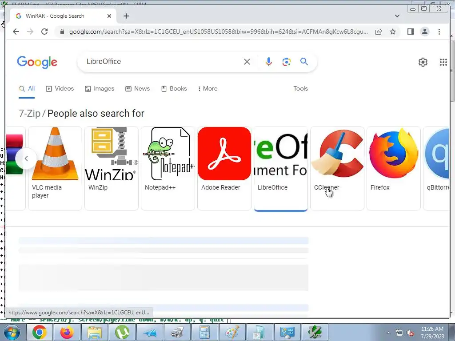Image resolution: width=455 pixels, height=341 pixels.
Task: Open a new browser tab
Action: pos(126,16)
